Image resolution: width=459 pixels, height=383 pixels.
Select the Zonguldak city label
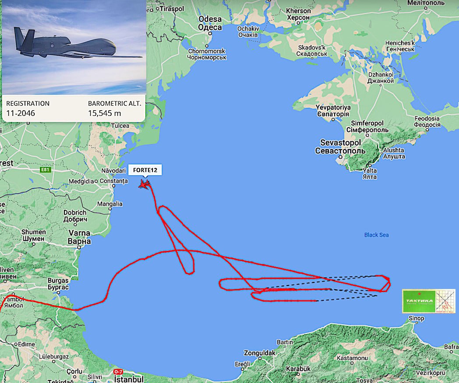(x=259, y=353)
